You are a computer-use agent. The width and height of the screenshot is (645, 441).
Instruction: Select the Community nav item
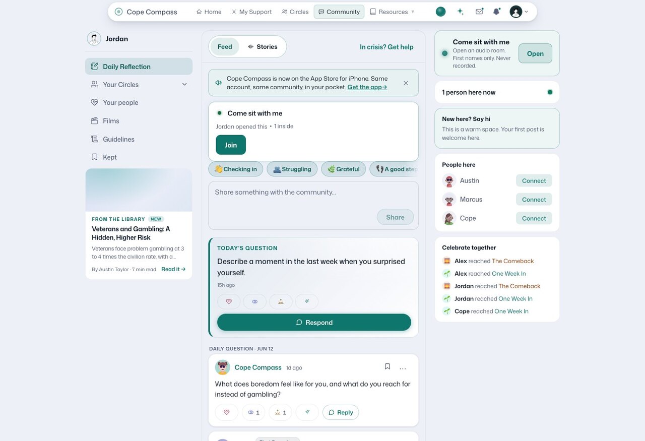point(339,12)
